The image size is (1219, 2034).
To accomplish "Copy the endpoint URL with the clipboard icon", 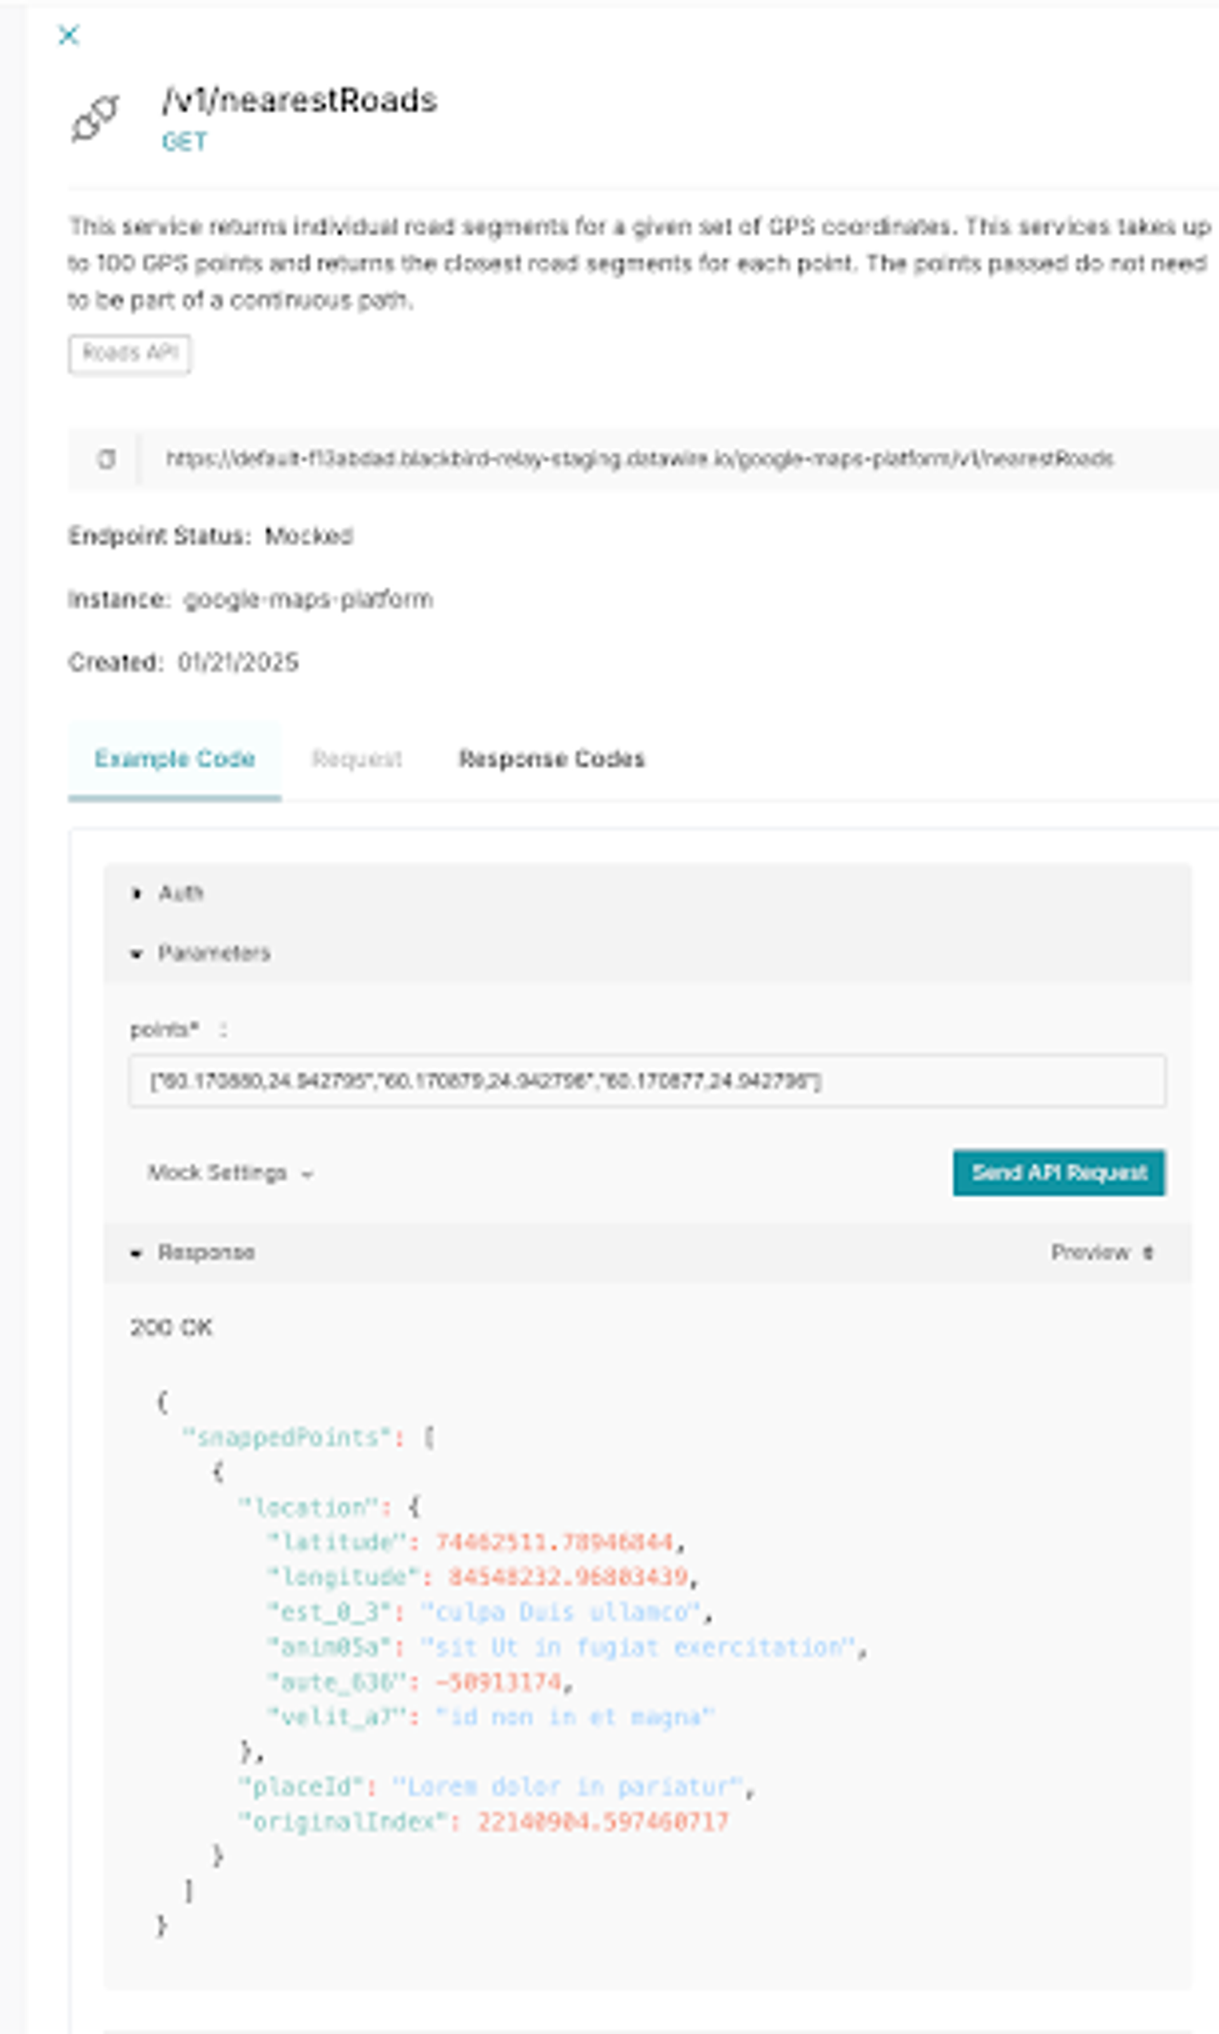I will click(107, 459).
